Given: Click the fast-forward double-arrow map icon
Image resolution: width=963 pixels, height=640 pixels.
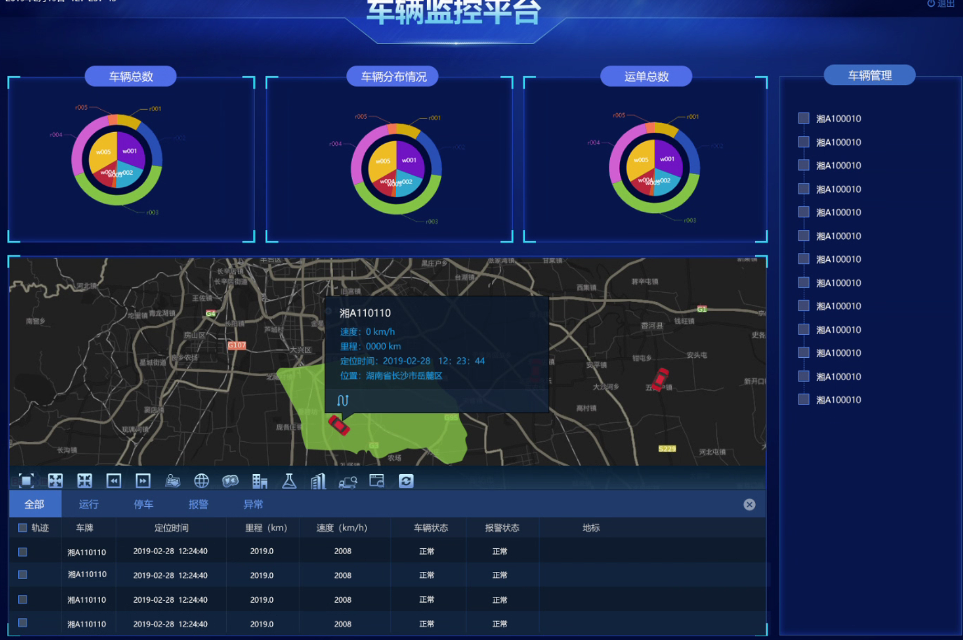Looking at the screenshot, I should 143,481.
